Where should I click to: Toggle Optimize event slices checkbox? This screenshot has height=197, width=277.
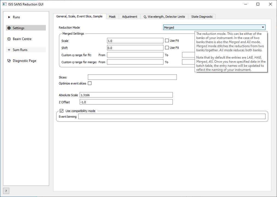90,83
